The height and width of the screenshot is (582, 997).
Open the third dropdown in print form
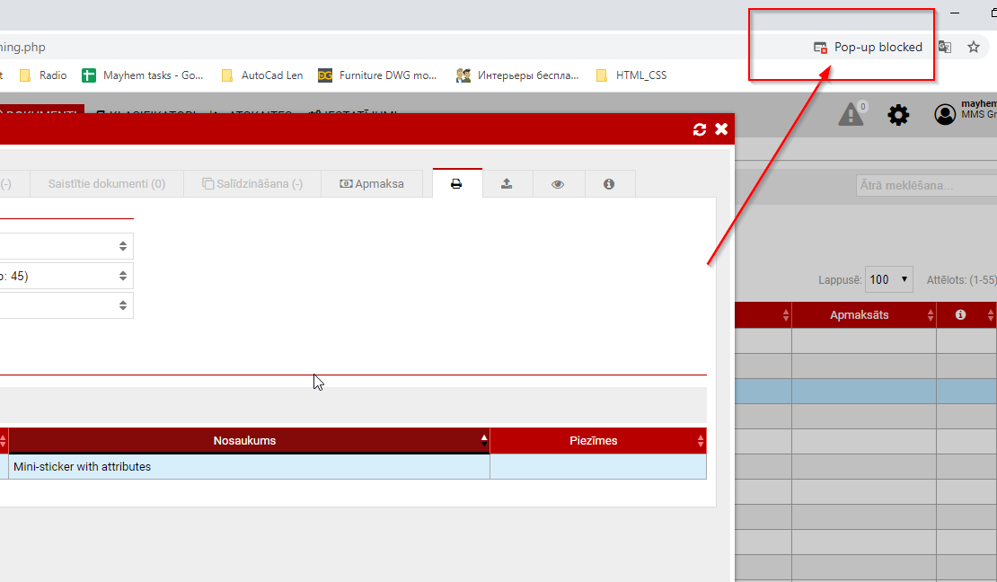coord(66,305)
